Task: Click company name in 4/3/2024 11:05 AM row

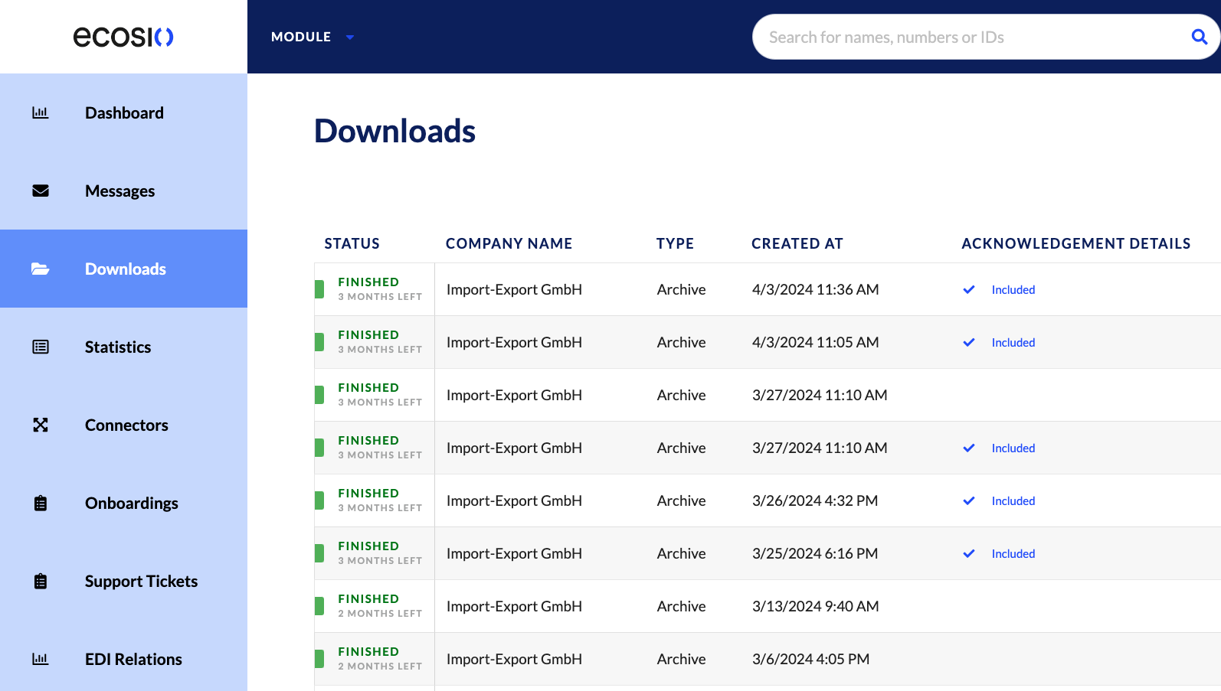Action: (x=514, y=342)
